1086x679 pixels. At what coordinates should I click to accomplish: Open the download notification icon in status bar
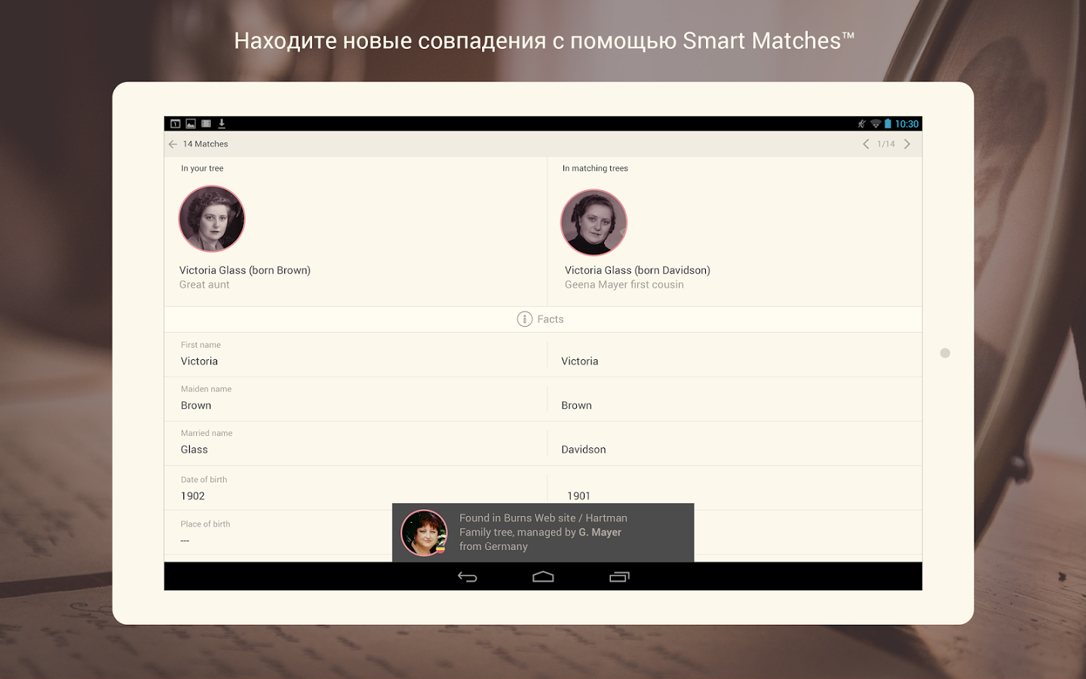point(222,124)
